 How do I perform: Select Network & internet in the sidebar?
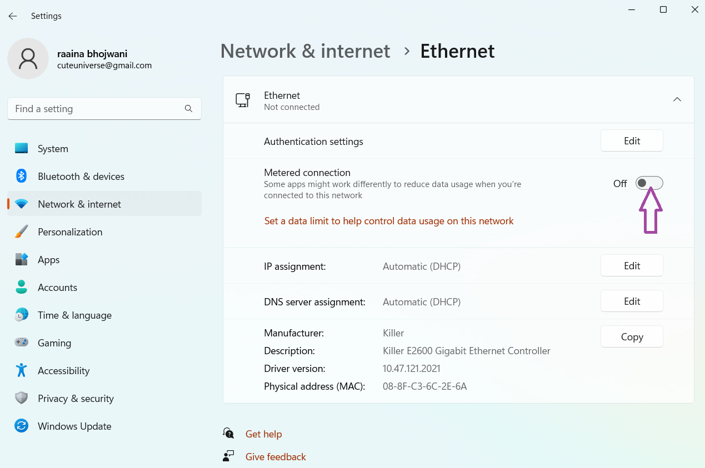tap(79, 204)
